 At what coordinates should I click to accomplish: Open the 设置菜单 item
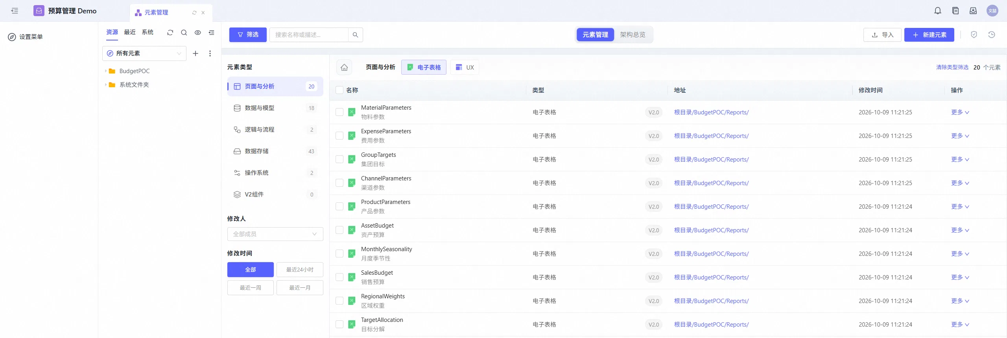pyautogui.click(x=26, y=37)
